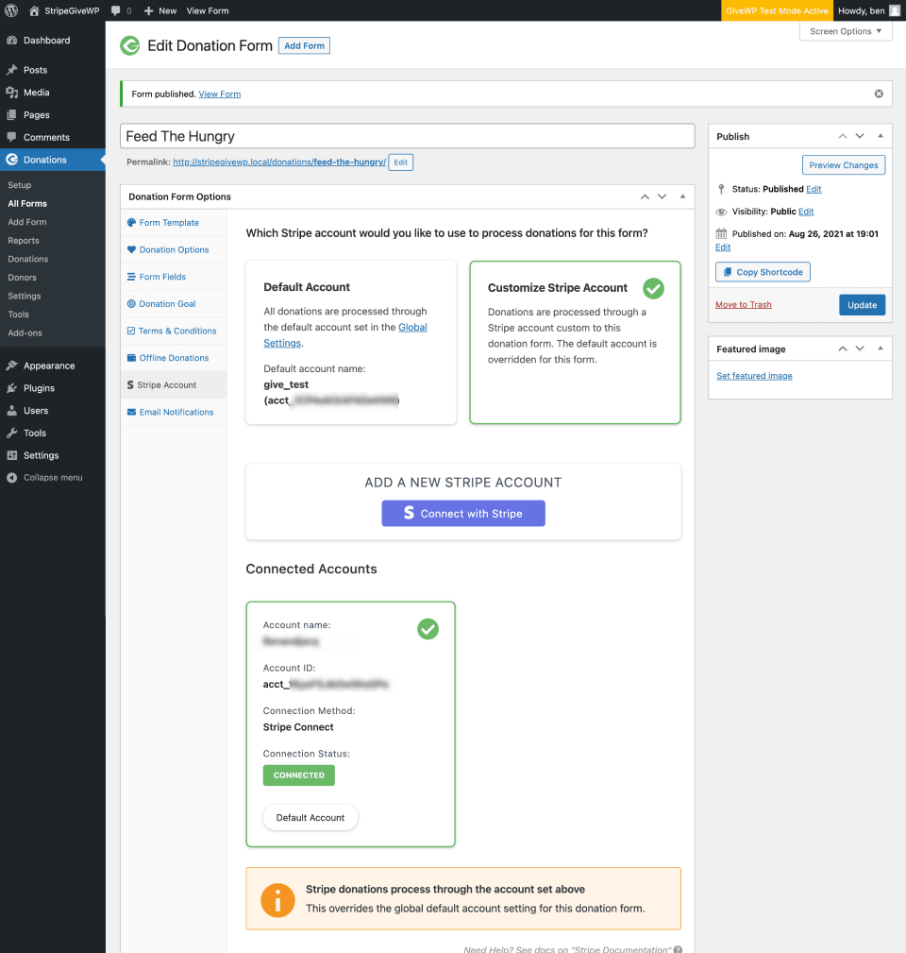Edit the Published status
906x953 pixels.
[x=814, y=189]
